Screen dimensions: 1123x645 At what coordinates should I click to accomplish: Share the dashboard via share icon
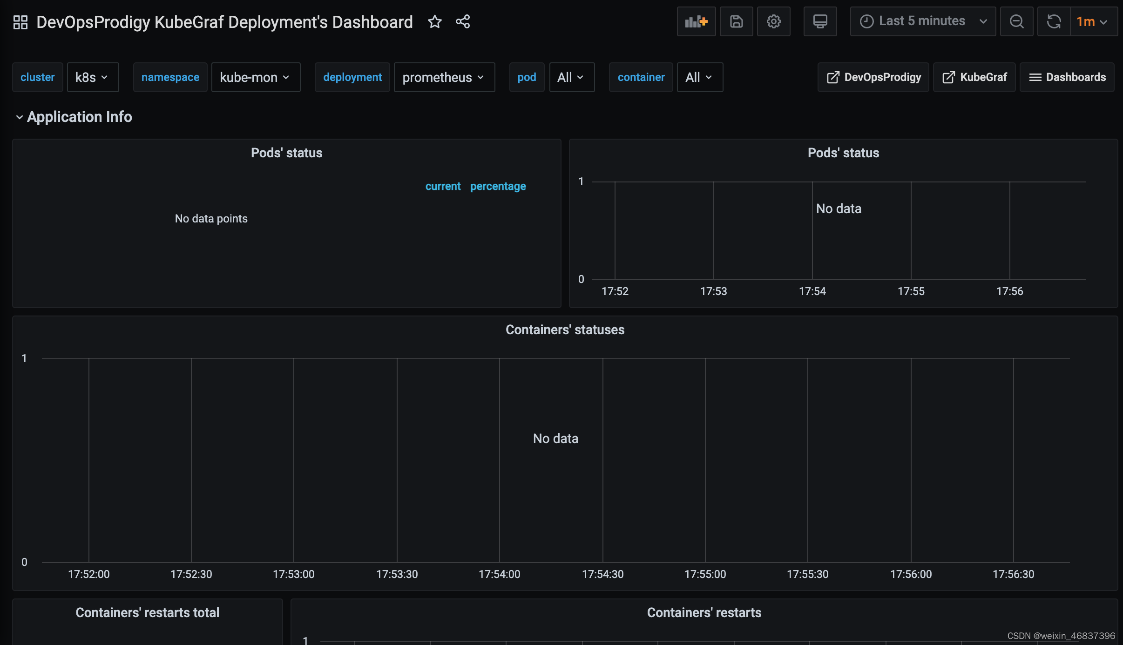point(462,21)
